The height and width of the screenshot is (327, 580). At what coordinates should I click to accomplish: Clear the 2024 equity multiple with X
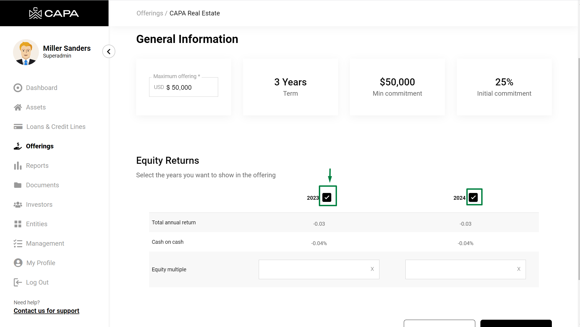[x=519, y=269]
